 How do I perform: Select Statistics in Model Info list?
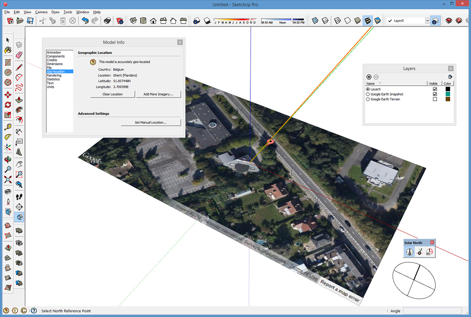click(x=53, y=79)
